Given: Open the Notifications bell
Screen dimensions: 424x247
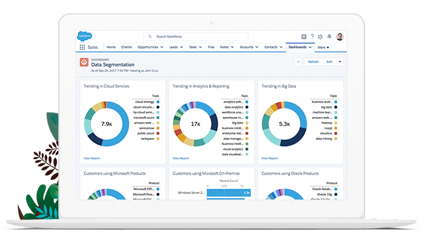Looking at the screenshot, I should point(330,36).
